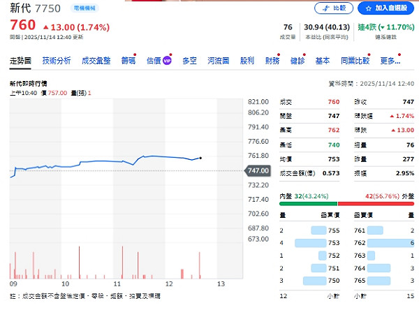Select the 走勢圖 tab

[20, 61]
